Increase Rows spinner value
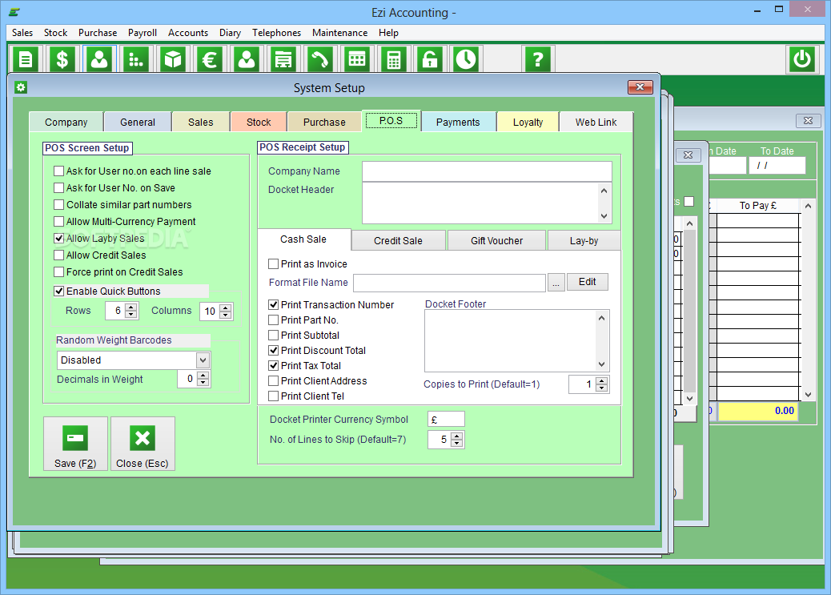Image resolution: width=831 pixels, height=595 pixels. click(131, 307)
